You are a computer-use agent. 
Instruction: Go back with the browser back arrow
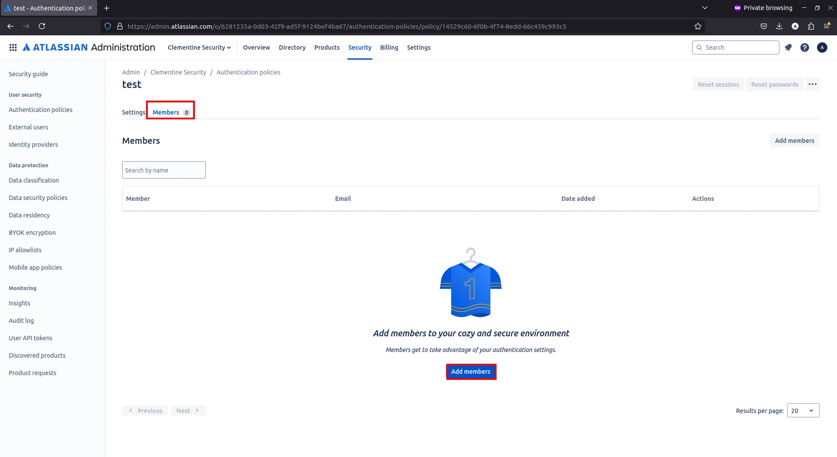(x=10, y=26)
